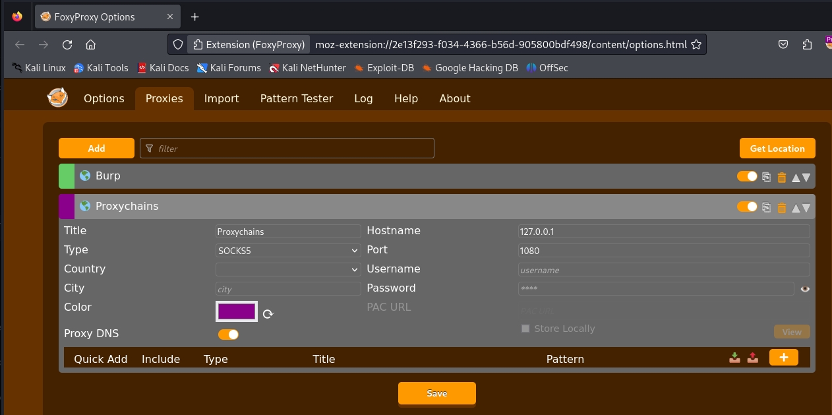The width and height of the screenshot is (832, 415).
Task: Move the Burp proxy down
Action: (806, 177)
